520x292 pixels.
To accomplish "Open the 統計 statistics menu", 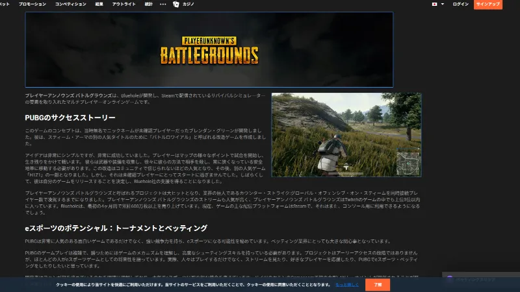I will pos(149,4).
